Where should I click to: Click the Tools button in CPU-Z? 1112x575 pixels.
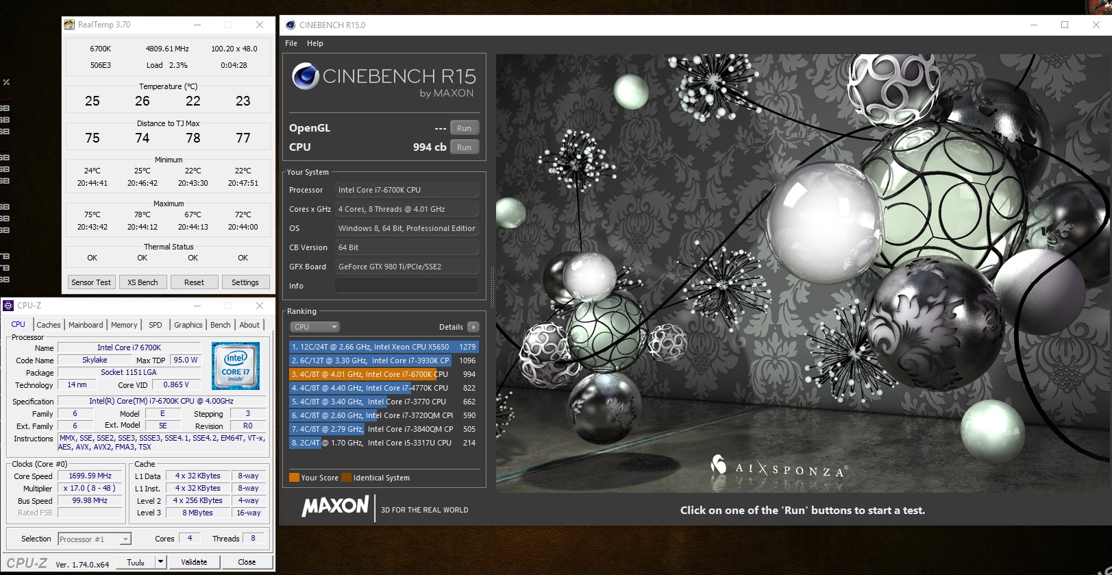point(136,562)
